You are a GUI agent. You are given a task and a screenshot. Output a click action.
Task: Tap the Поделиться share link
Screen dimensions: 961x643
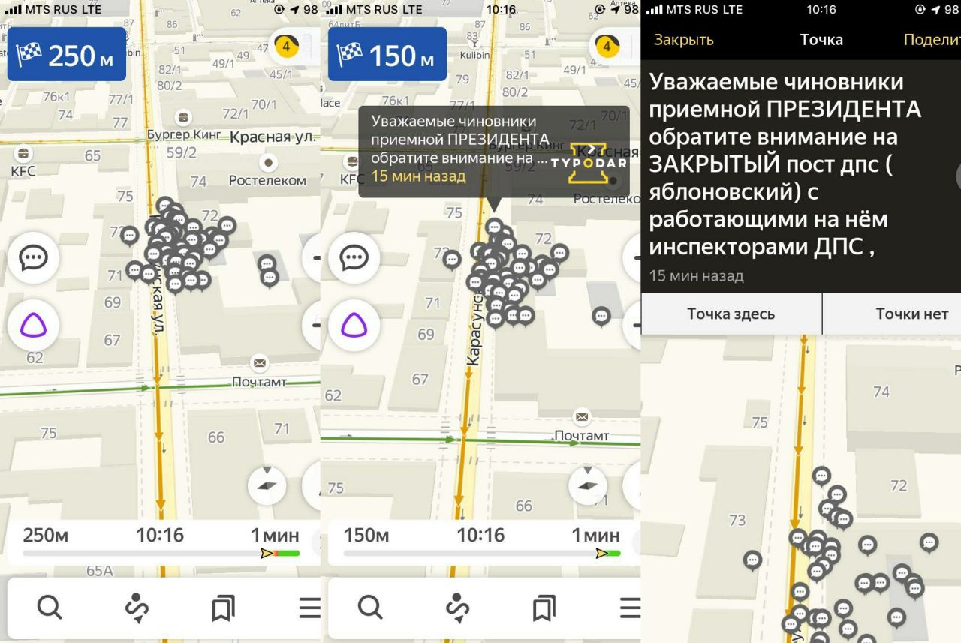(x=932, y=40)
